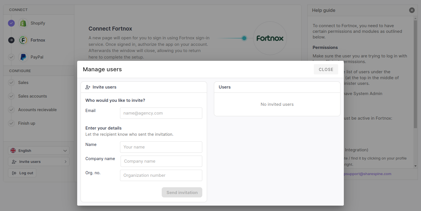Viewport: 421px width, 211px height.
Task: Click the Help guide scroll down arrow
Action: [415, 166]
